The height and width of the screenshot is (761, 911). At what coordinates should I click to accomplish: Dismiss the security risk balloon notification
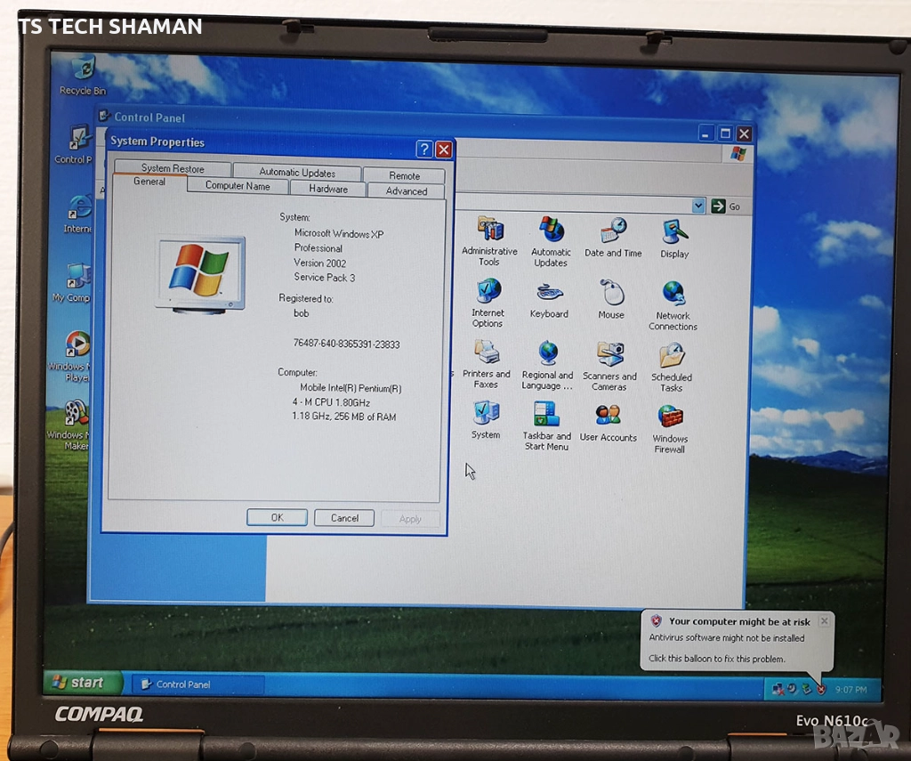click(x=824, y=621)
